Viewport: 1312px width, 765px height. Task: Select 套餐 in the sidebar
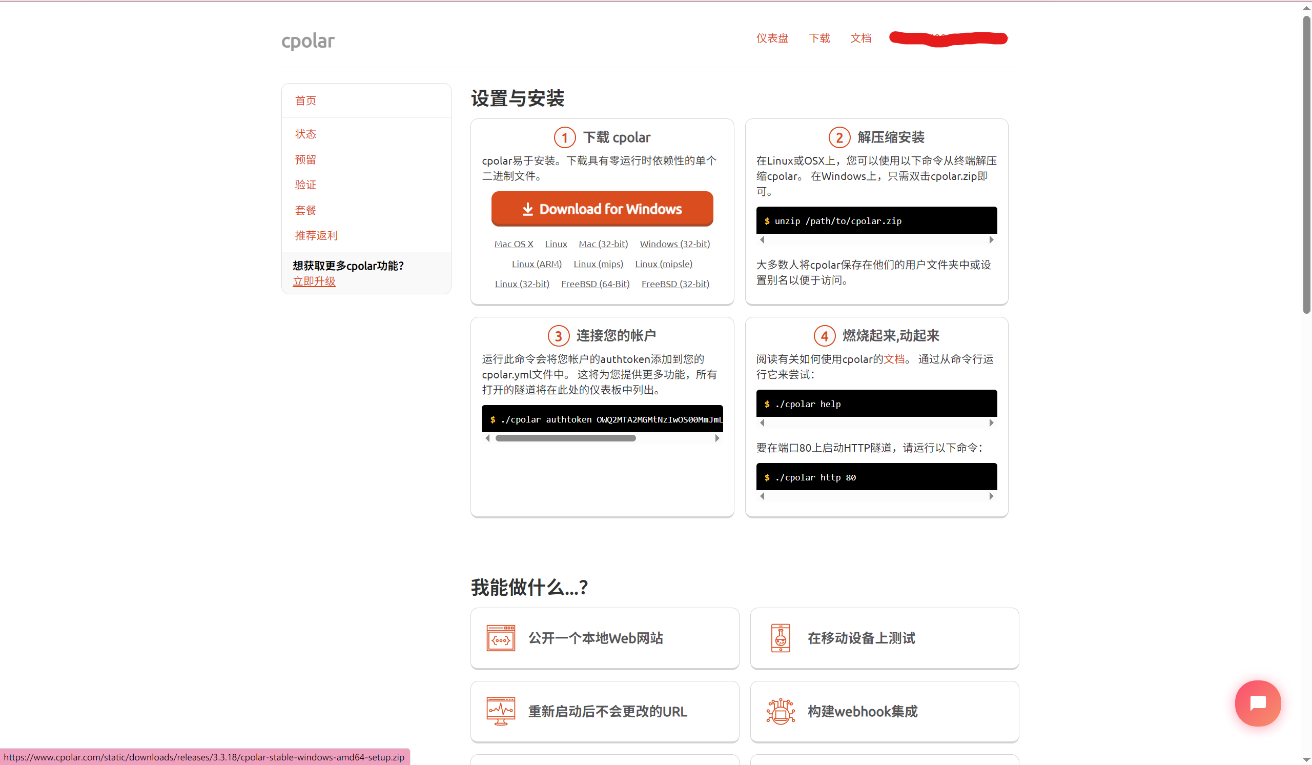coord(305,210)
